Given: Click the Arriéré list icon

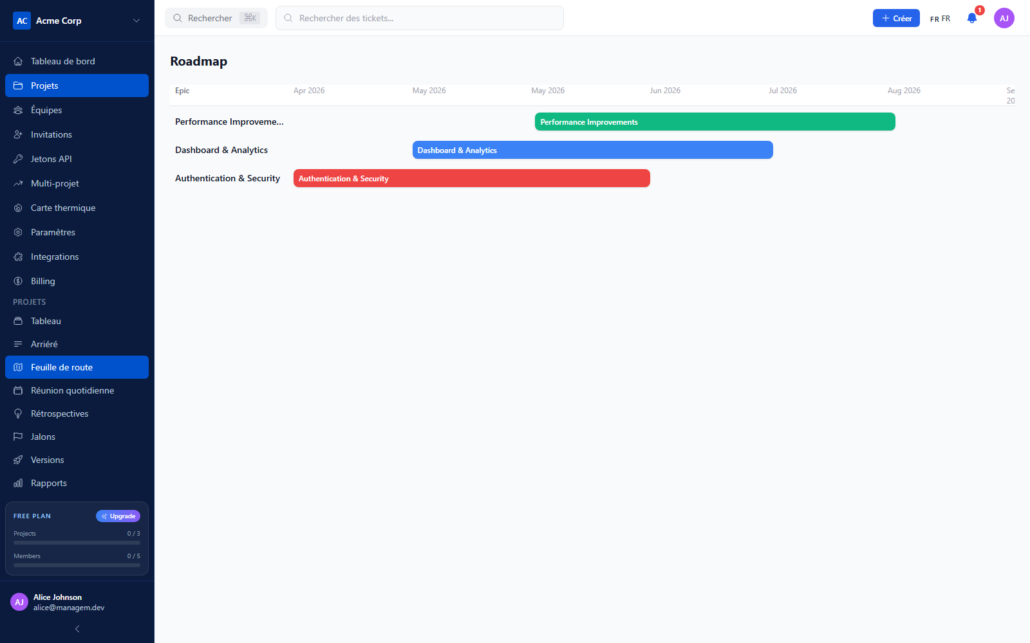Looking at the screenshot, I should coord(18,344).
